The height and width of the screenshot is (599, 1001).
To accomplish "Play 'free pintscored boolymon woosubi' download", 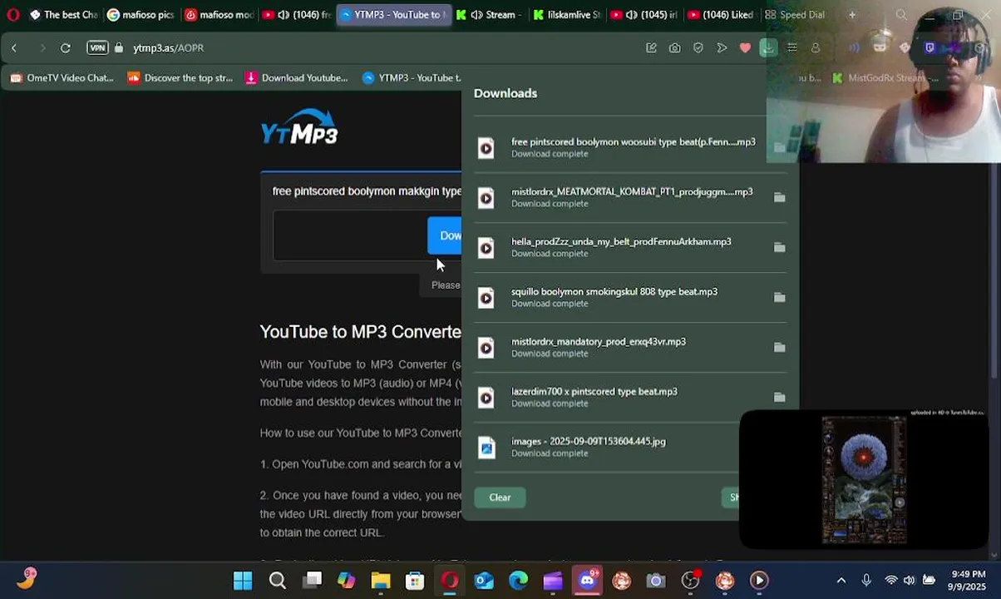I will (486, 148).
